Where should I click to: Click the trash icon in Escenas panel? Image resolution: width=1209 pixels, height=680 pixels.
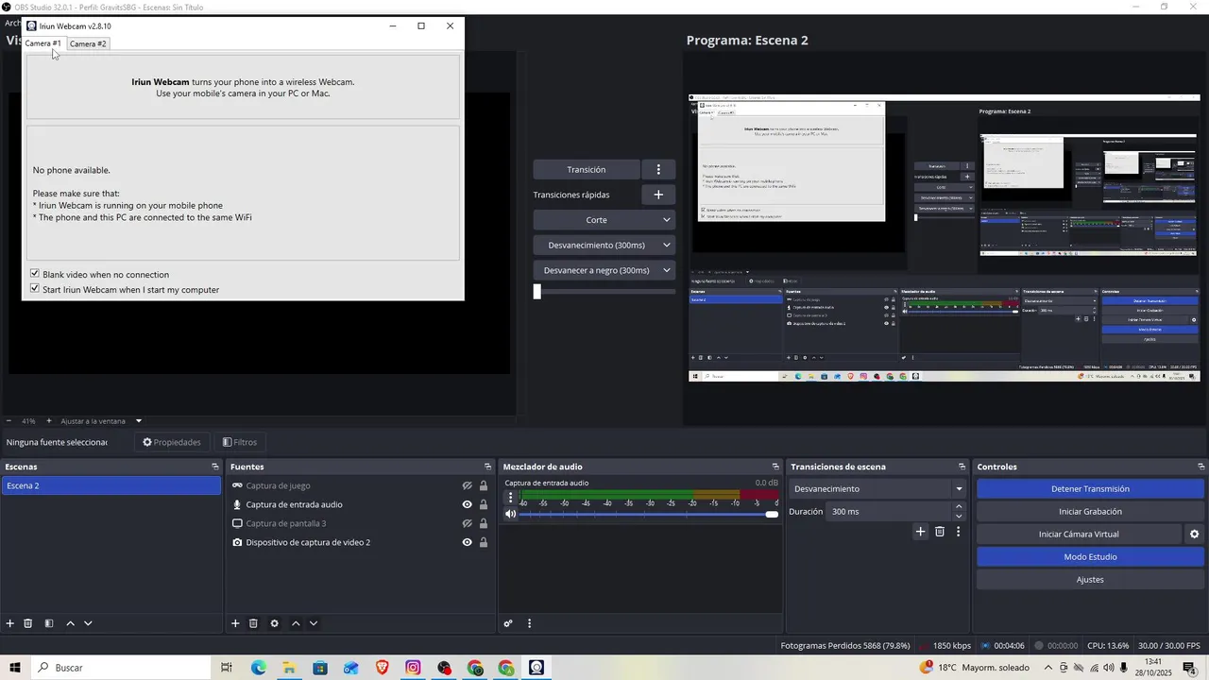(x=28, y=623)
